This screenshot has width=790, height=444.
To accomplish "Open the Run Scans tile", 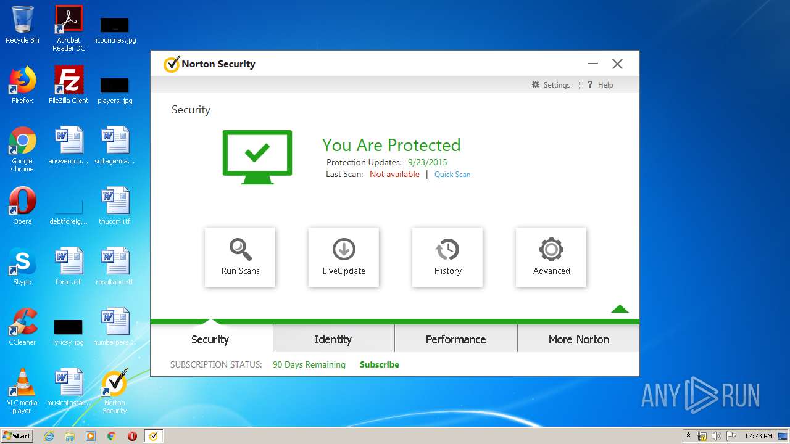I will (240, 257).
